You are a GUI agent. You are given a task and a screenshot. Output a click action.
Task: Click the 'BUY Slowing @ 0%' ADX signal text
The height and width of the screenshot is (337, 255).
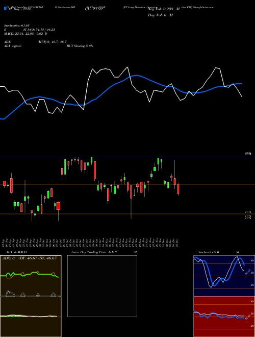[x=80, y=46]
